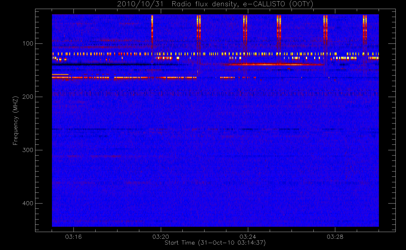Click the "400" frequency tick label

28,203
